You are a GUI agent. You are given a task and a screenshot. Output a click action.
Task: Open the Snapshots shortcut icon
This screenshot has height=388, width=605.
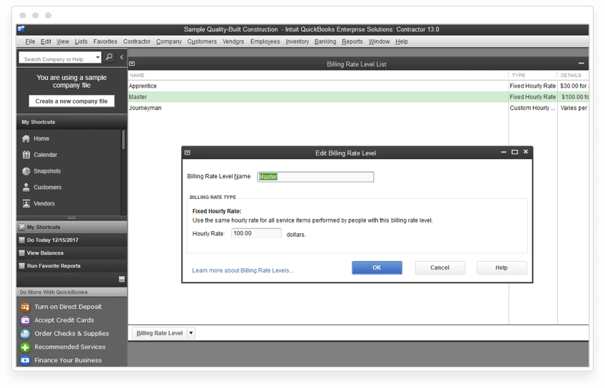[x=26, y=171]
